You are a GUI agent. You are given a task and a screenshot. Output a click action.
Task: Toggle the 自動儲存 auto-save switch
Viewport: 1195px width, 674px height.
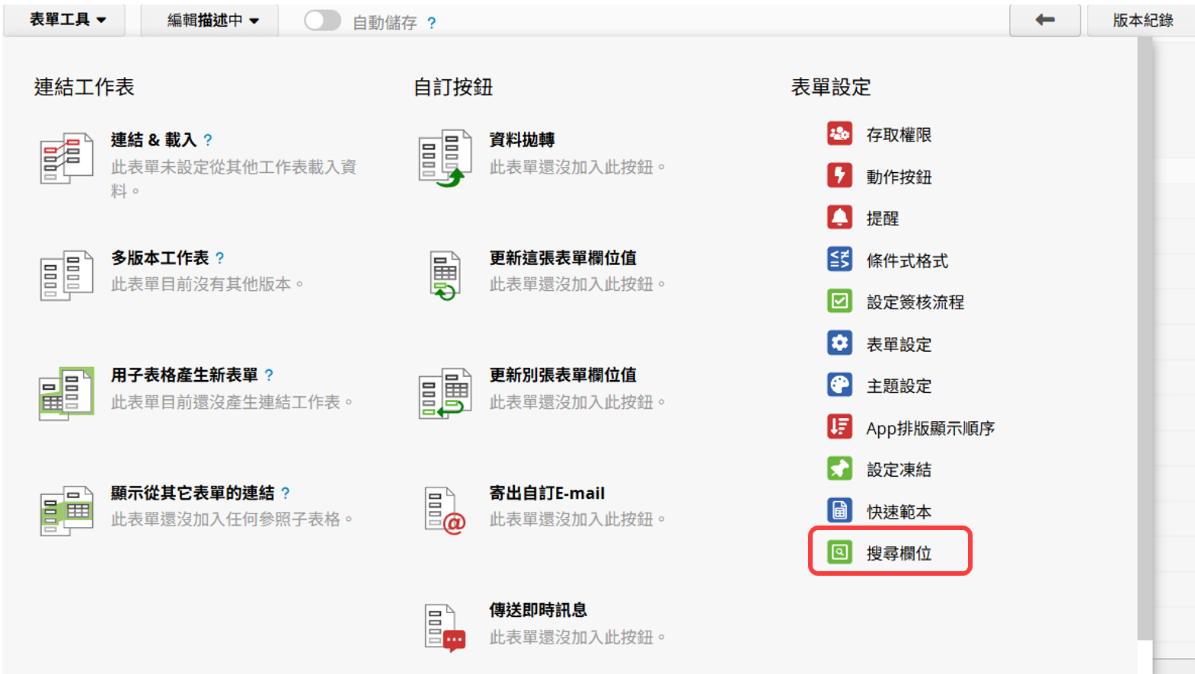(322, 21)
